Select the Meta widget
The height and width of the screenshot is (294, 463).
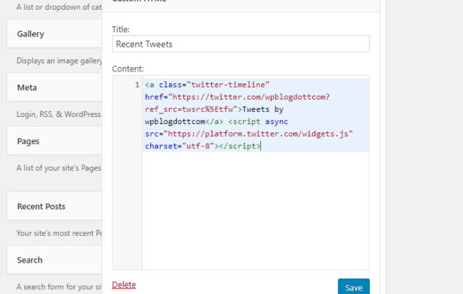point(54,87)
